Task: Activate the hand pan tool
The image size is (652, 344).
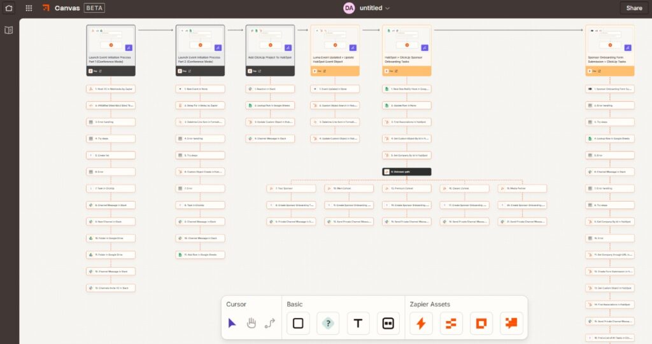Action: click(x=251, y=323)
